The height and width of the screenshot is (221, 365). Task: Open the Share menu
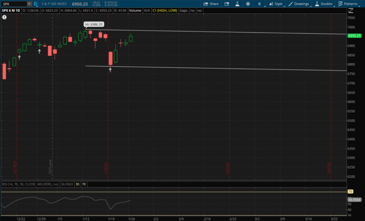point(211,4)
